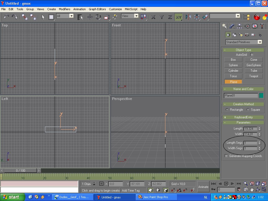Open the Modify panel tab icon
Screen dimensions: 268x201
(232, 26)
